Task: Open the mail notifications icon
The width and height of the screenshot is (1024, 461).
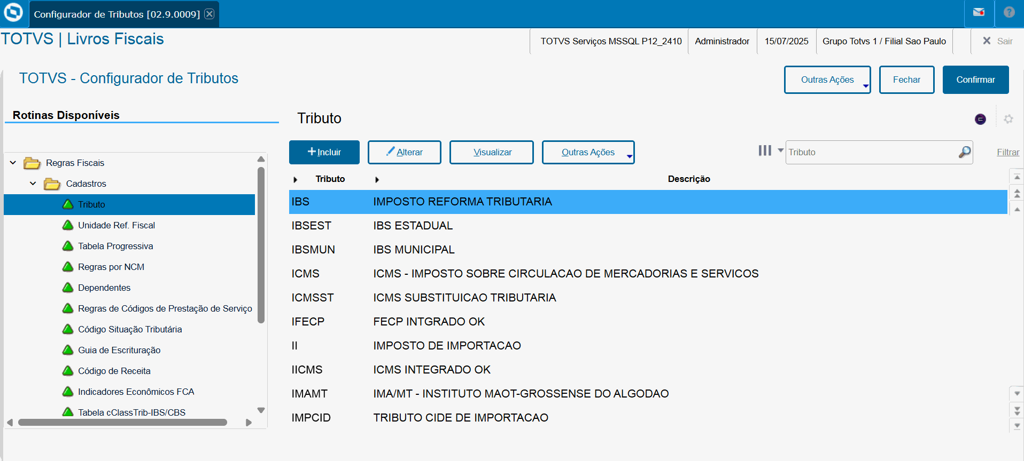Action: coord(979,12)
